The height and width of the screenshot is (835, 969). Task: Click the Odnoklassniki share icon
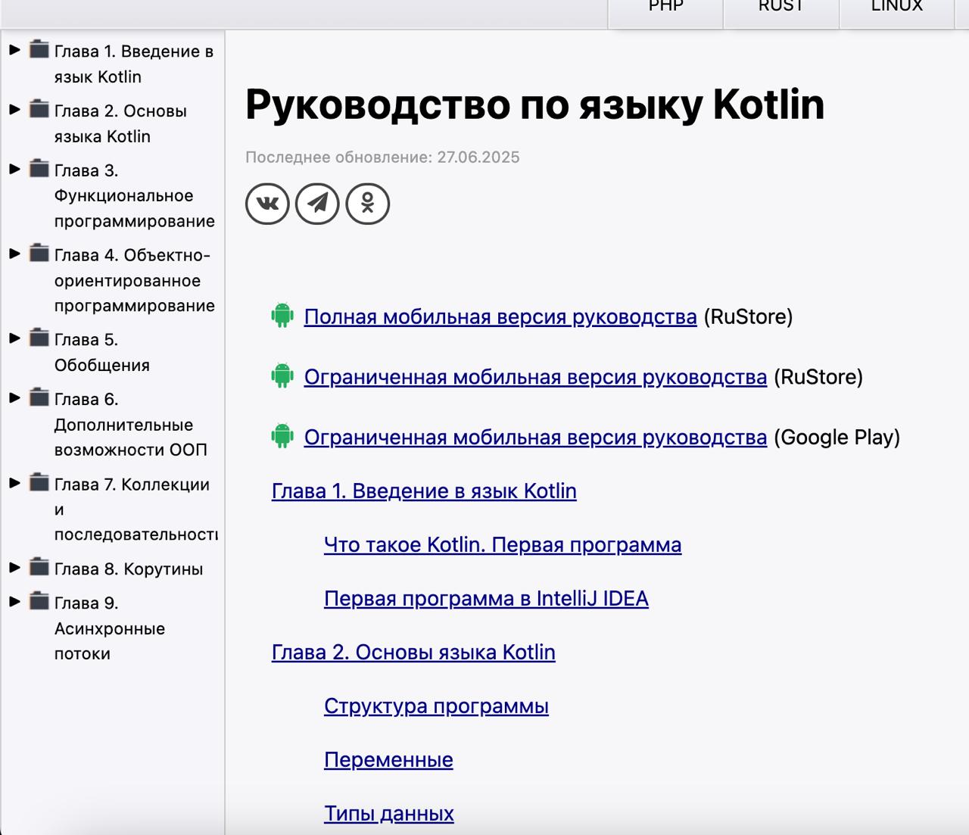368,204
